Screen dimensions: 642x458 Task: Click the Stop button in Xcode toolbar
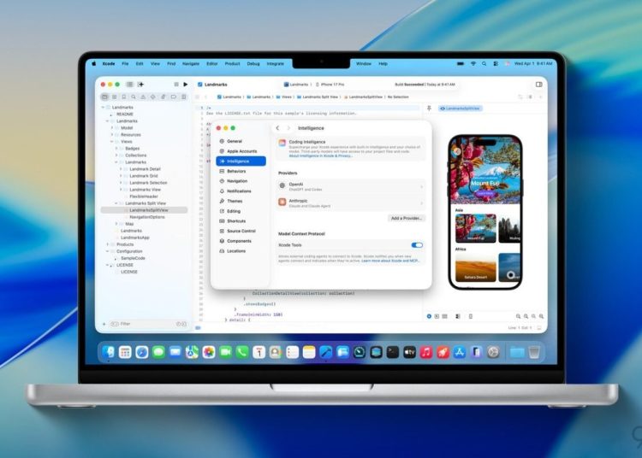click(175, 85)
